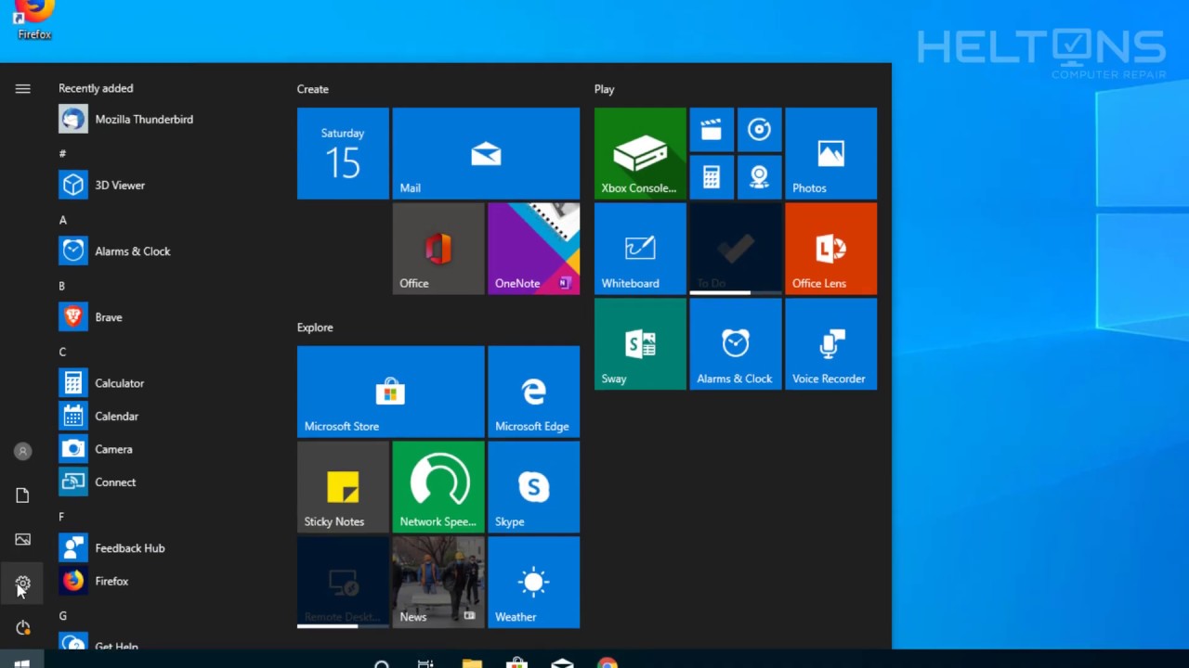The image size is (1189, 668).
Task: Open the Firefox desktop shortcut
Action: [34, 19]
